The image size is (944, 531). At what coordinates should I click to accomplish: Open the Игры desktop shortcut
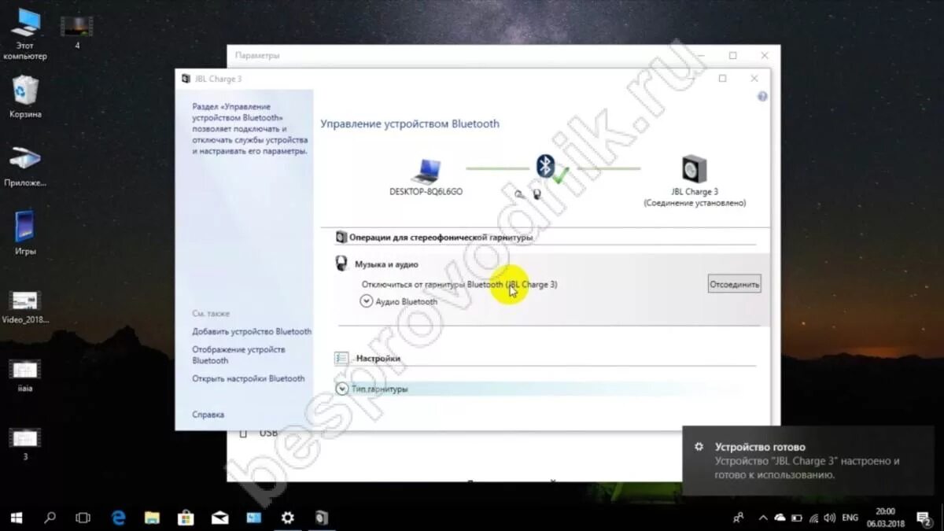(25, 234)
